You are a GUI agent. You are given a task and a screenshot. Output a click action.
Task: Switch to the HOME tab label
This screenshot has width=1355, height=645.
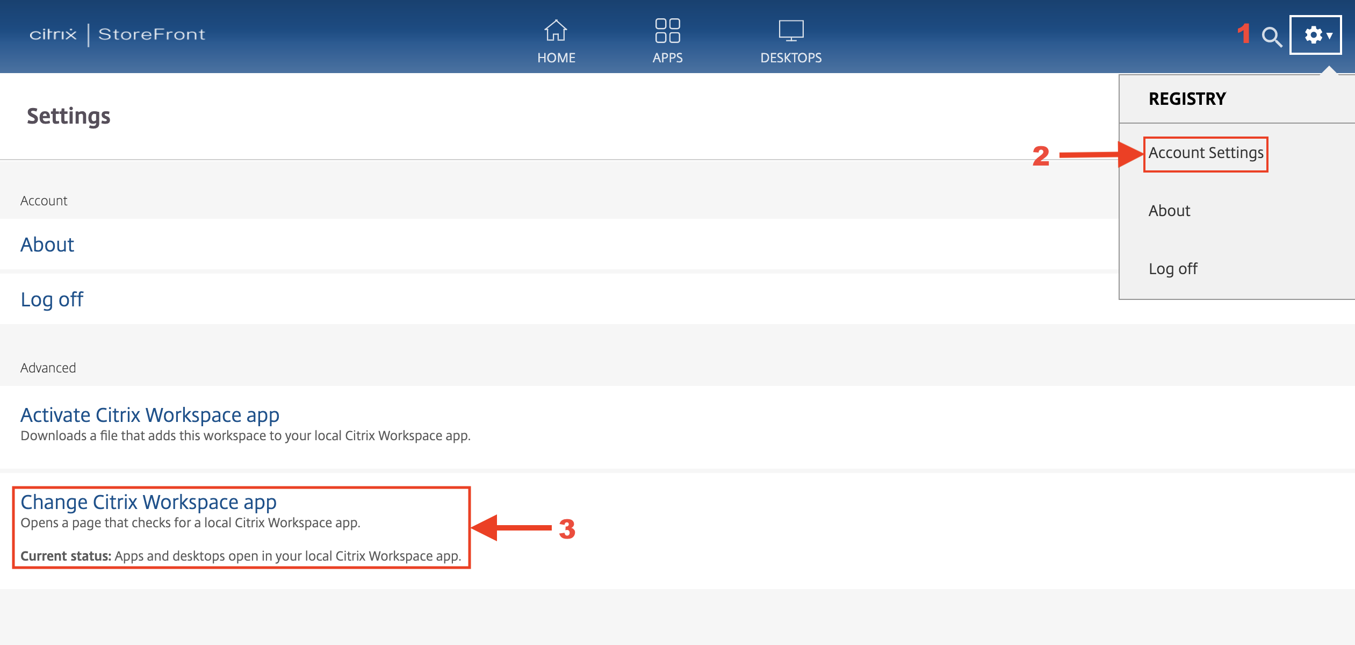pyautogui.click(x=556, y=58)
